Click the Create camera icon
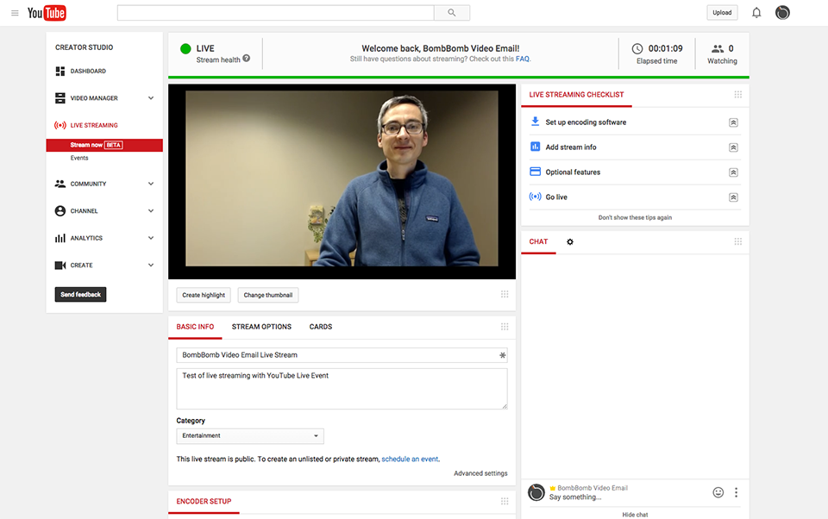 [60, 265]
